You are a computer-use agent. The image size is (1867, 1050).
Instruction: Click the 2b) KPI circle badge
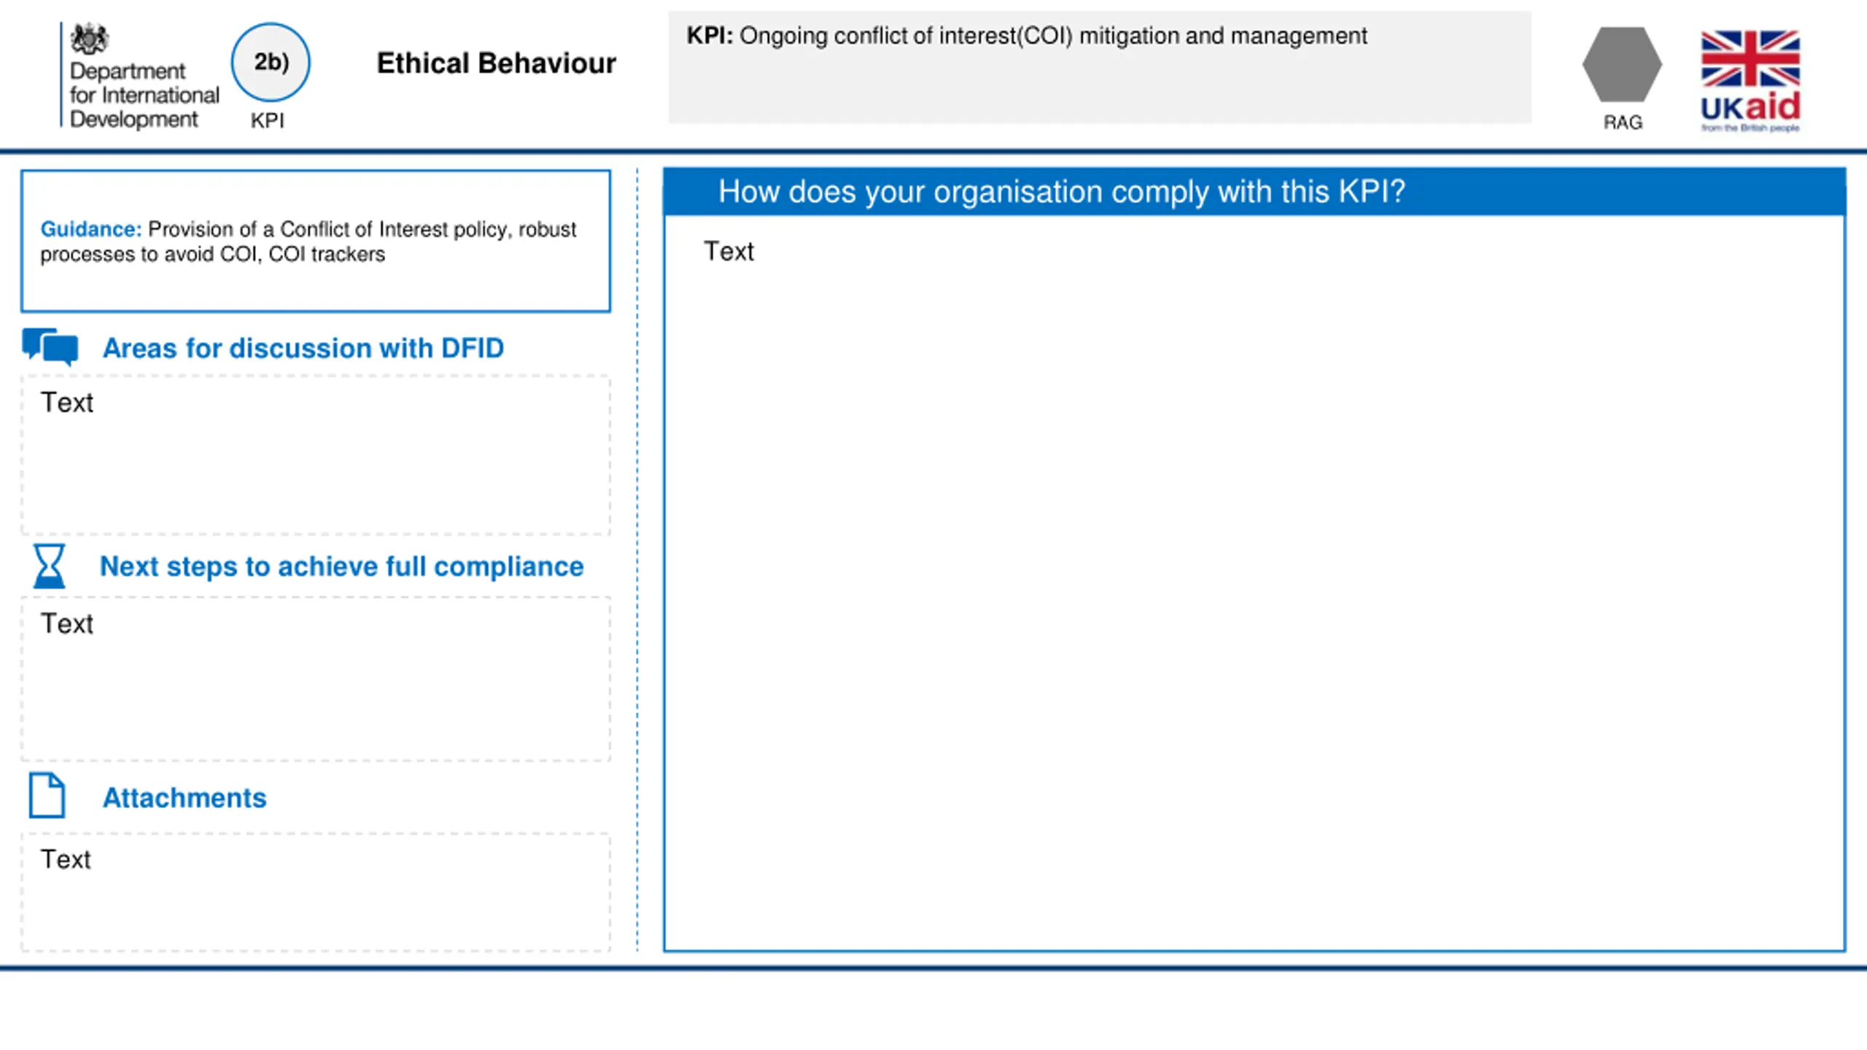(271, 62)
